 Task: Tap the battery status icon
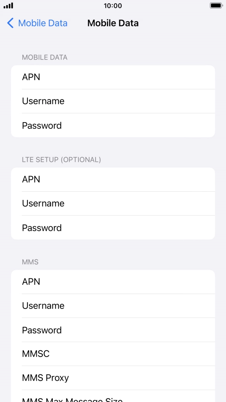[x=216, y=6]
